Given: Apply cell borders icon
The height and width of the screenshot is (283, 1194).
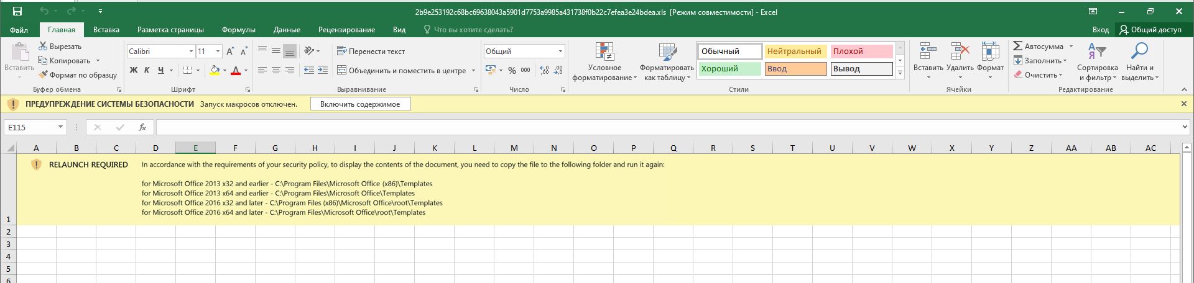Looking at the screenshot, I should coord(187,70).
